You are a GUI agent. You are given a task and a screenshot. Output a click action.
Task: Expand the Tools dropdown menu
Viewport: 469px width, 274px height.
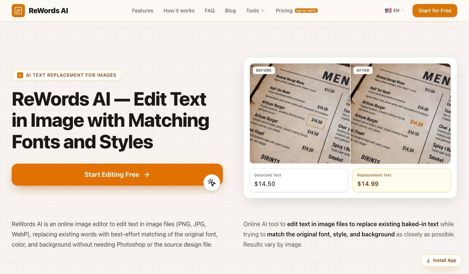coord(255,11)
